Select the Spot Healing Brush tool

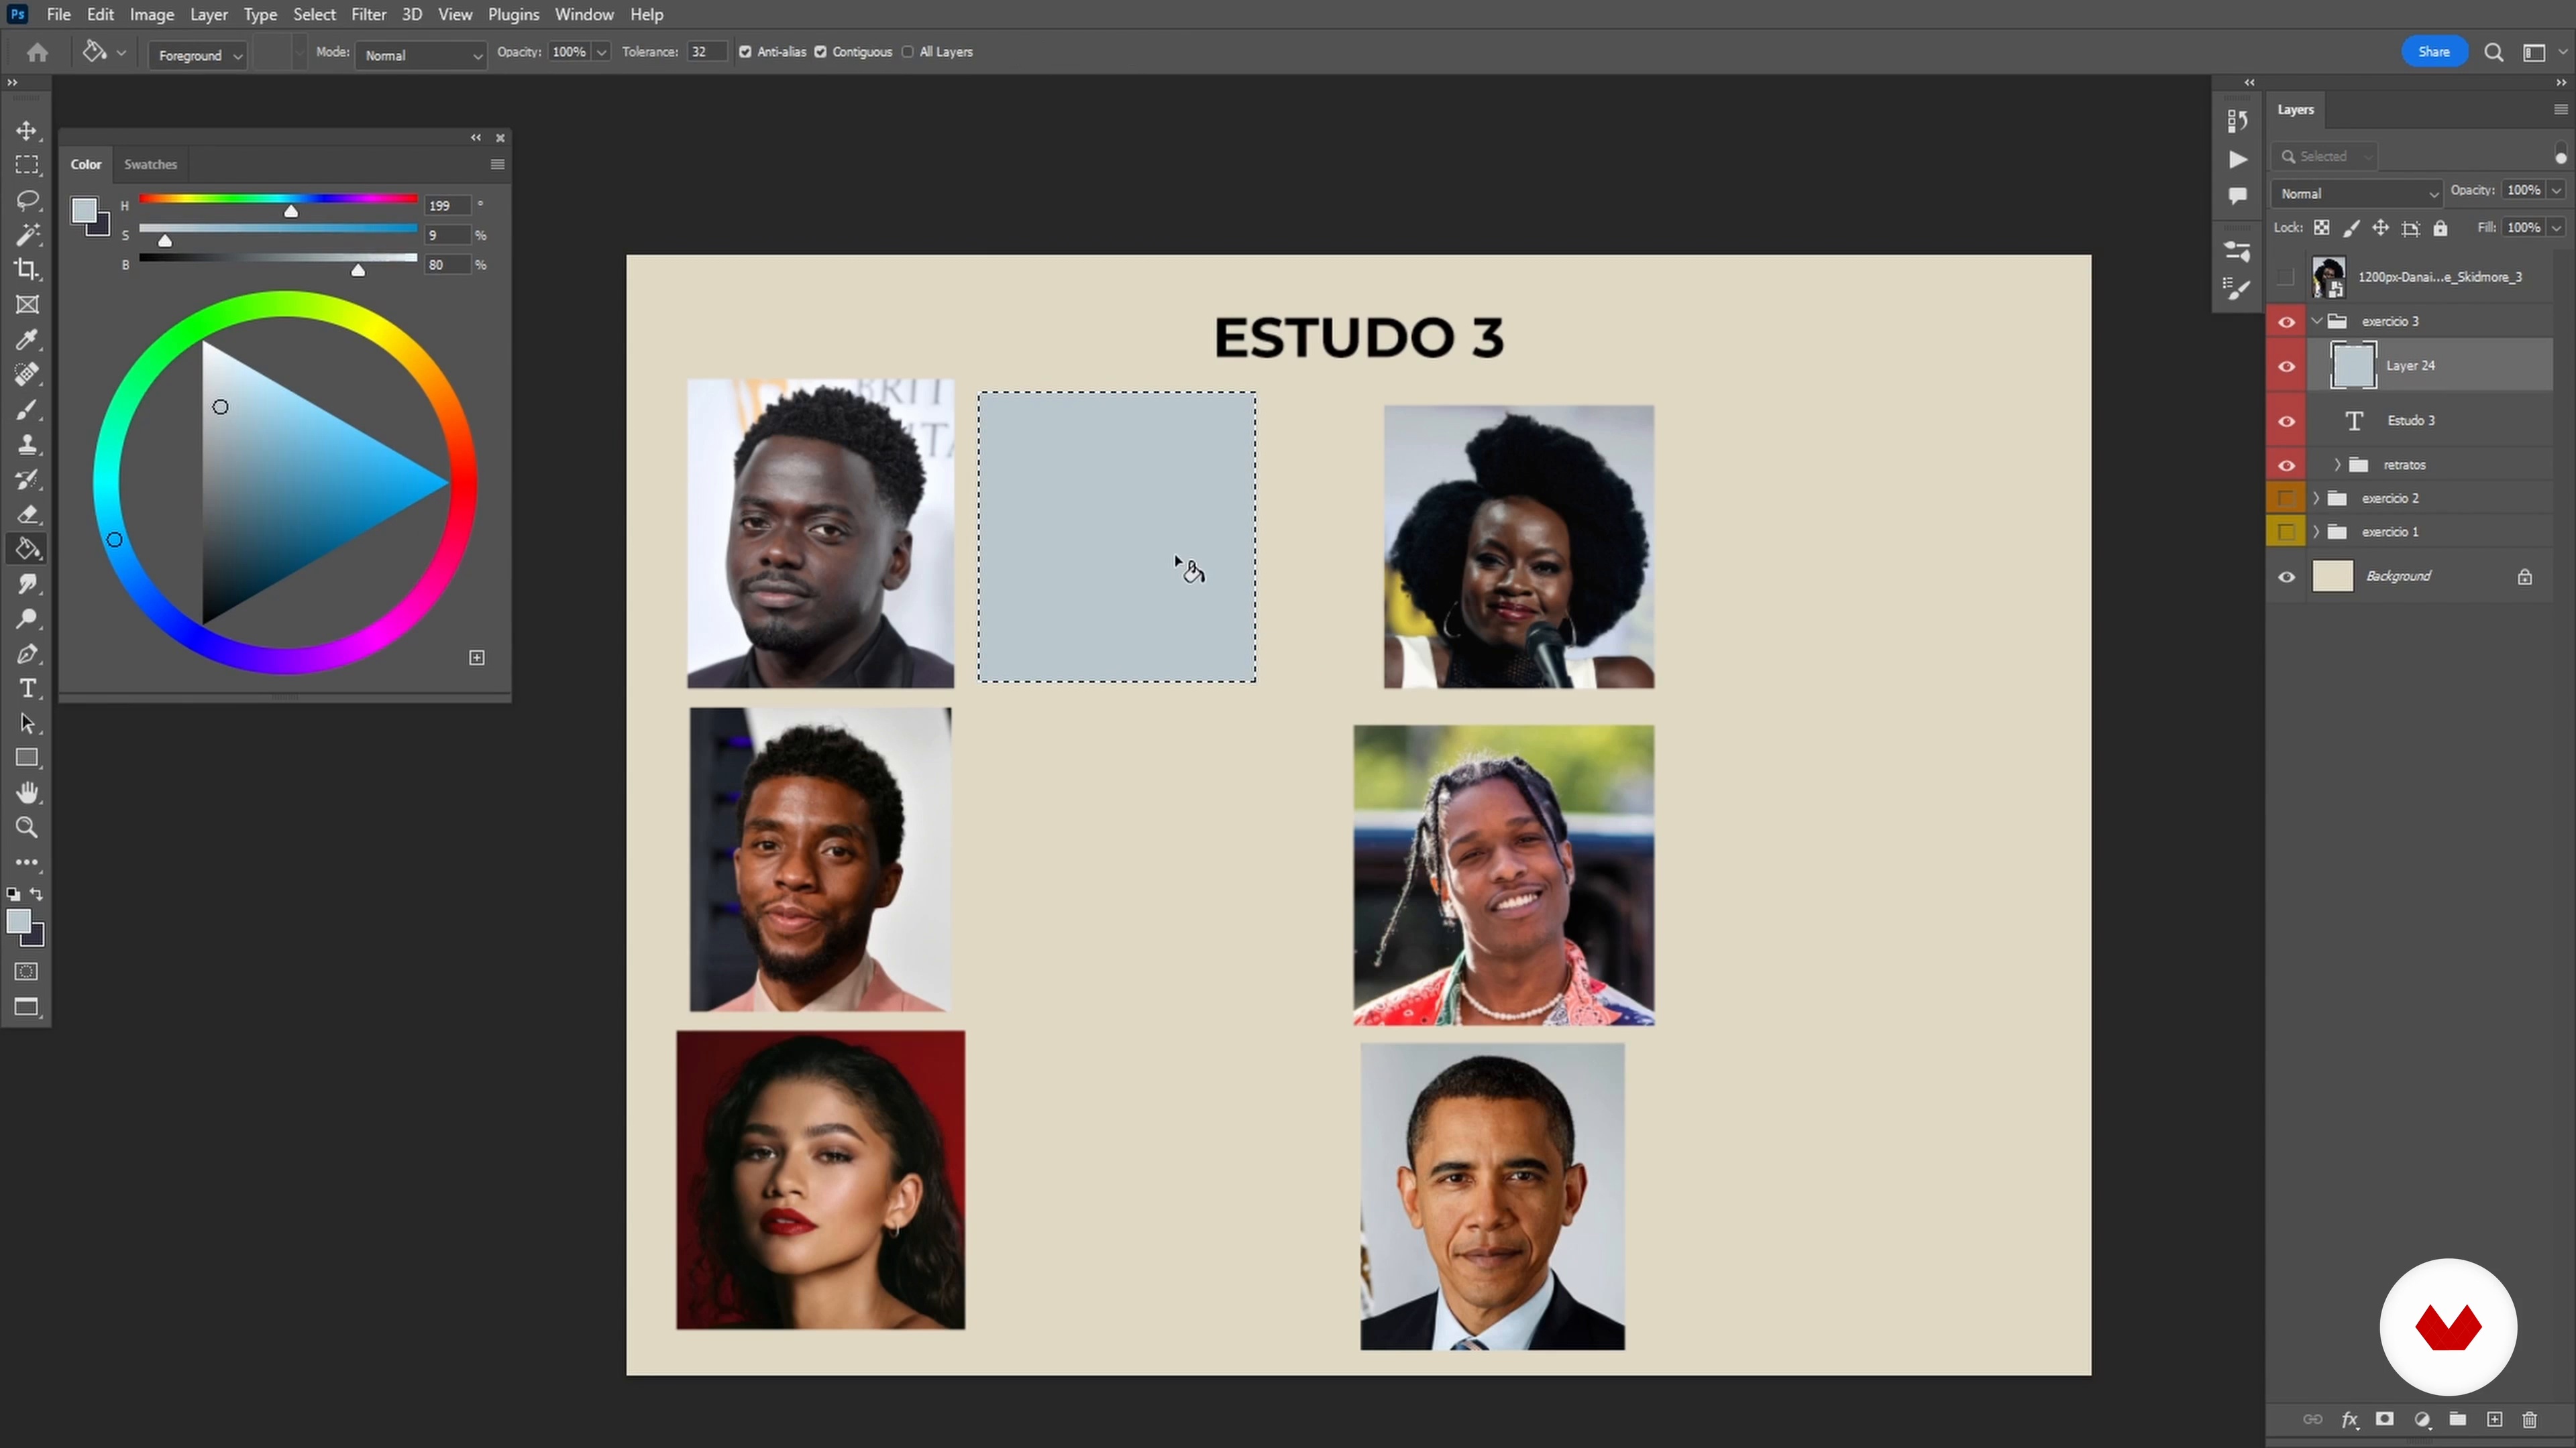pyautogui.click(x=27, y=375)
